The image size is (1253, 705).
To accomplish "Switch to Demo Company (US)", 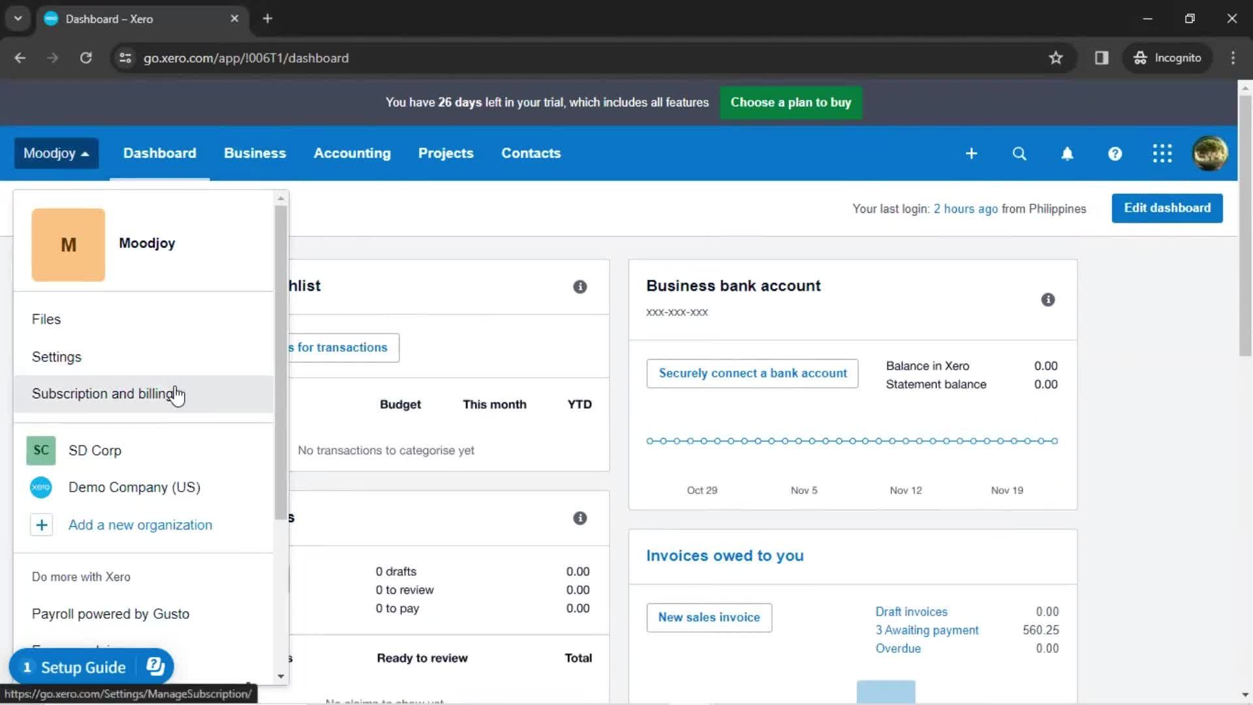I will (144, 488).
